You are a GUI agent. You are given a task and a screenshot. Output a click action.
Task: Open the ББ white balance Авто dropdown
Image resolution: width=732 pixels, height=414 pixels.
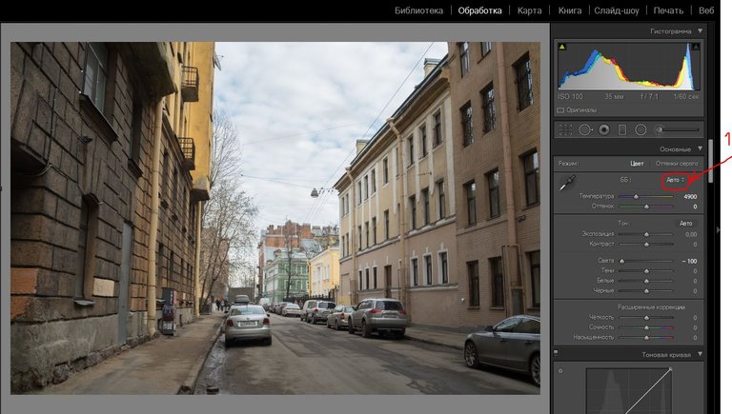pos(675,180)
